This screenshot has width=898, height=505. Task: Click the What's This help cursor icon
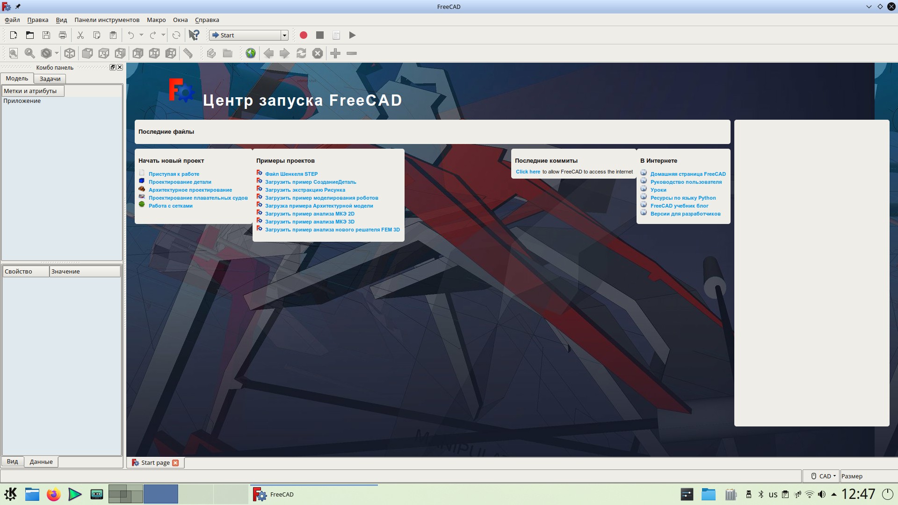pyautogui.click(x=194, y=35)
